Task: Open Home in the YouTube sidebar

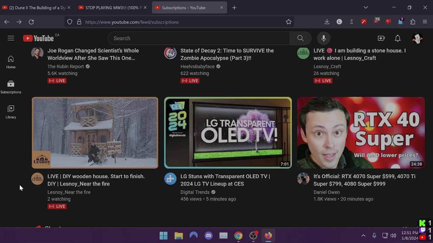Action: point(11,62)
